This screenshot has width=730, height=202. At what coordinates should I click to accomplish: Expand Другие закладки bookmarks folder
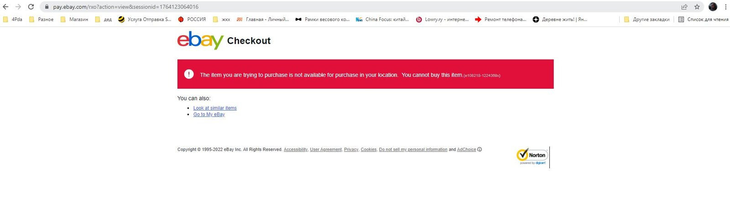click(x=647, y=20)
